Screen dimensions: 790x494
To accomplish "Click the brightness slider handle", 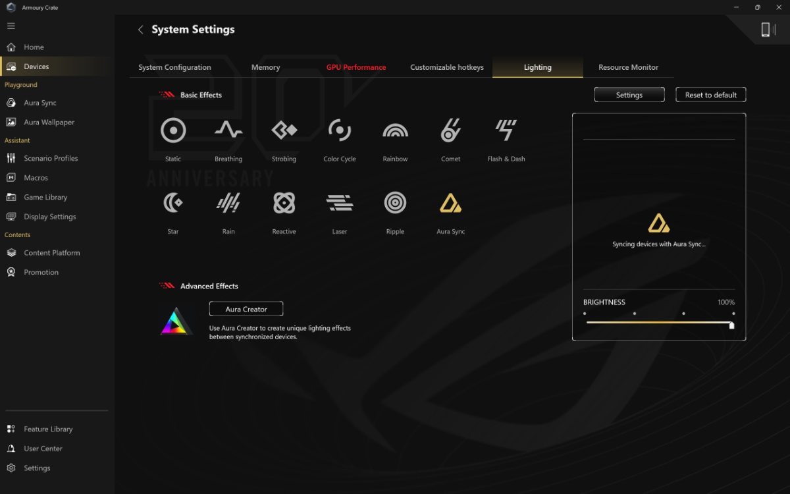I will [731, 325].
